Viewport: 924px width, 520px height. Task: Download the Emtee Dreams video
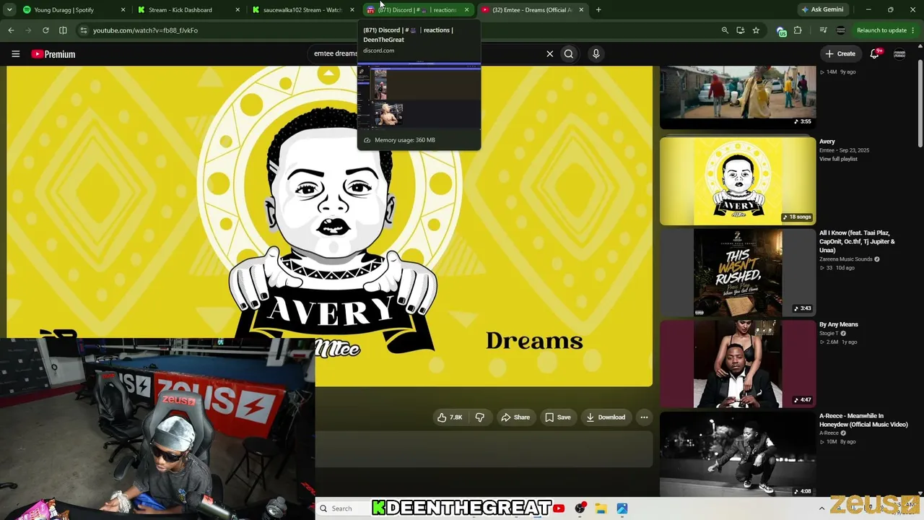click(606, 417)
